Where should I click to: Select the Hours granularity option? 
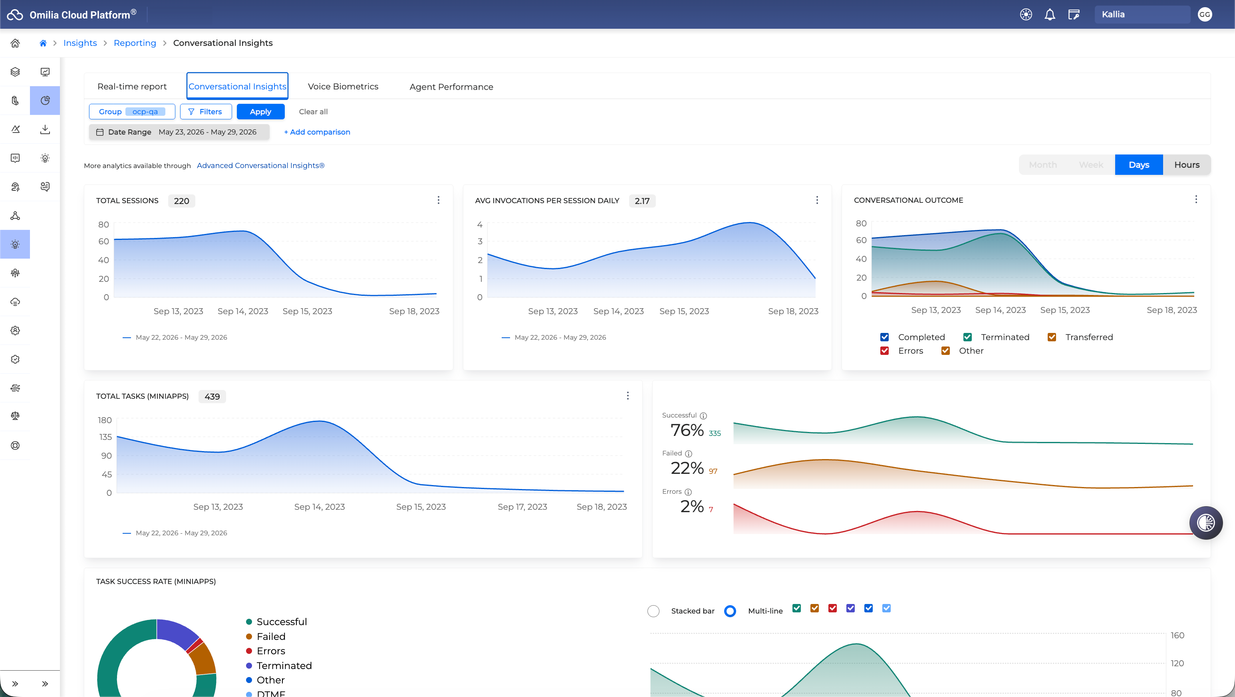pos(1187,165)
